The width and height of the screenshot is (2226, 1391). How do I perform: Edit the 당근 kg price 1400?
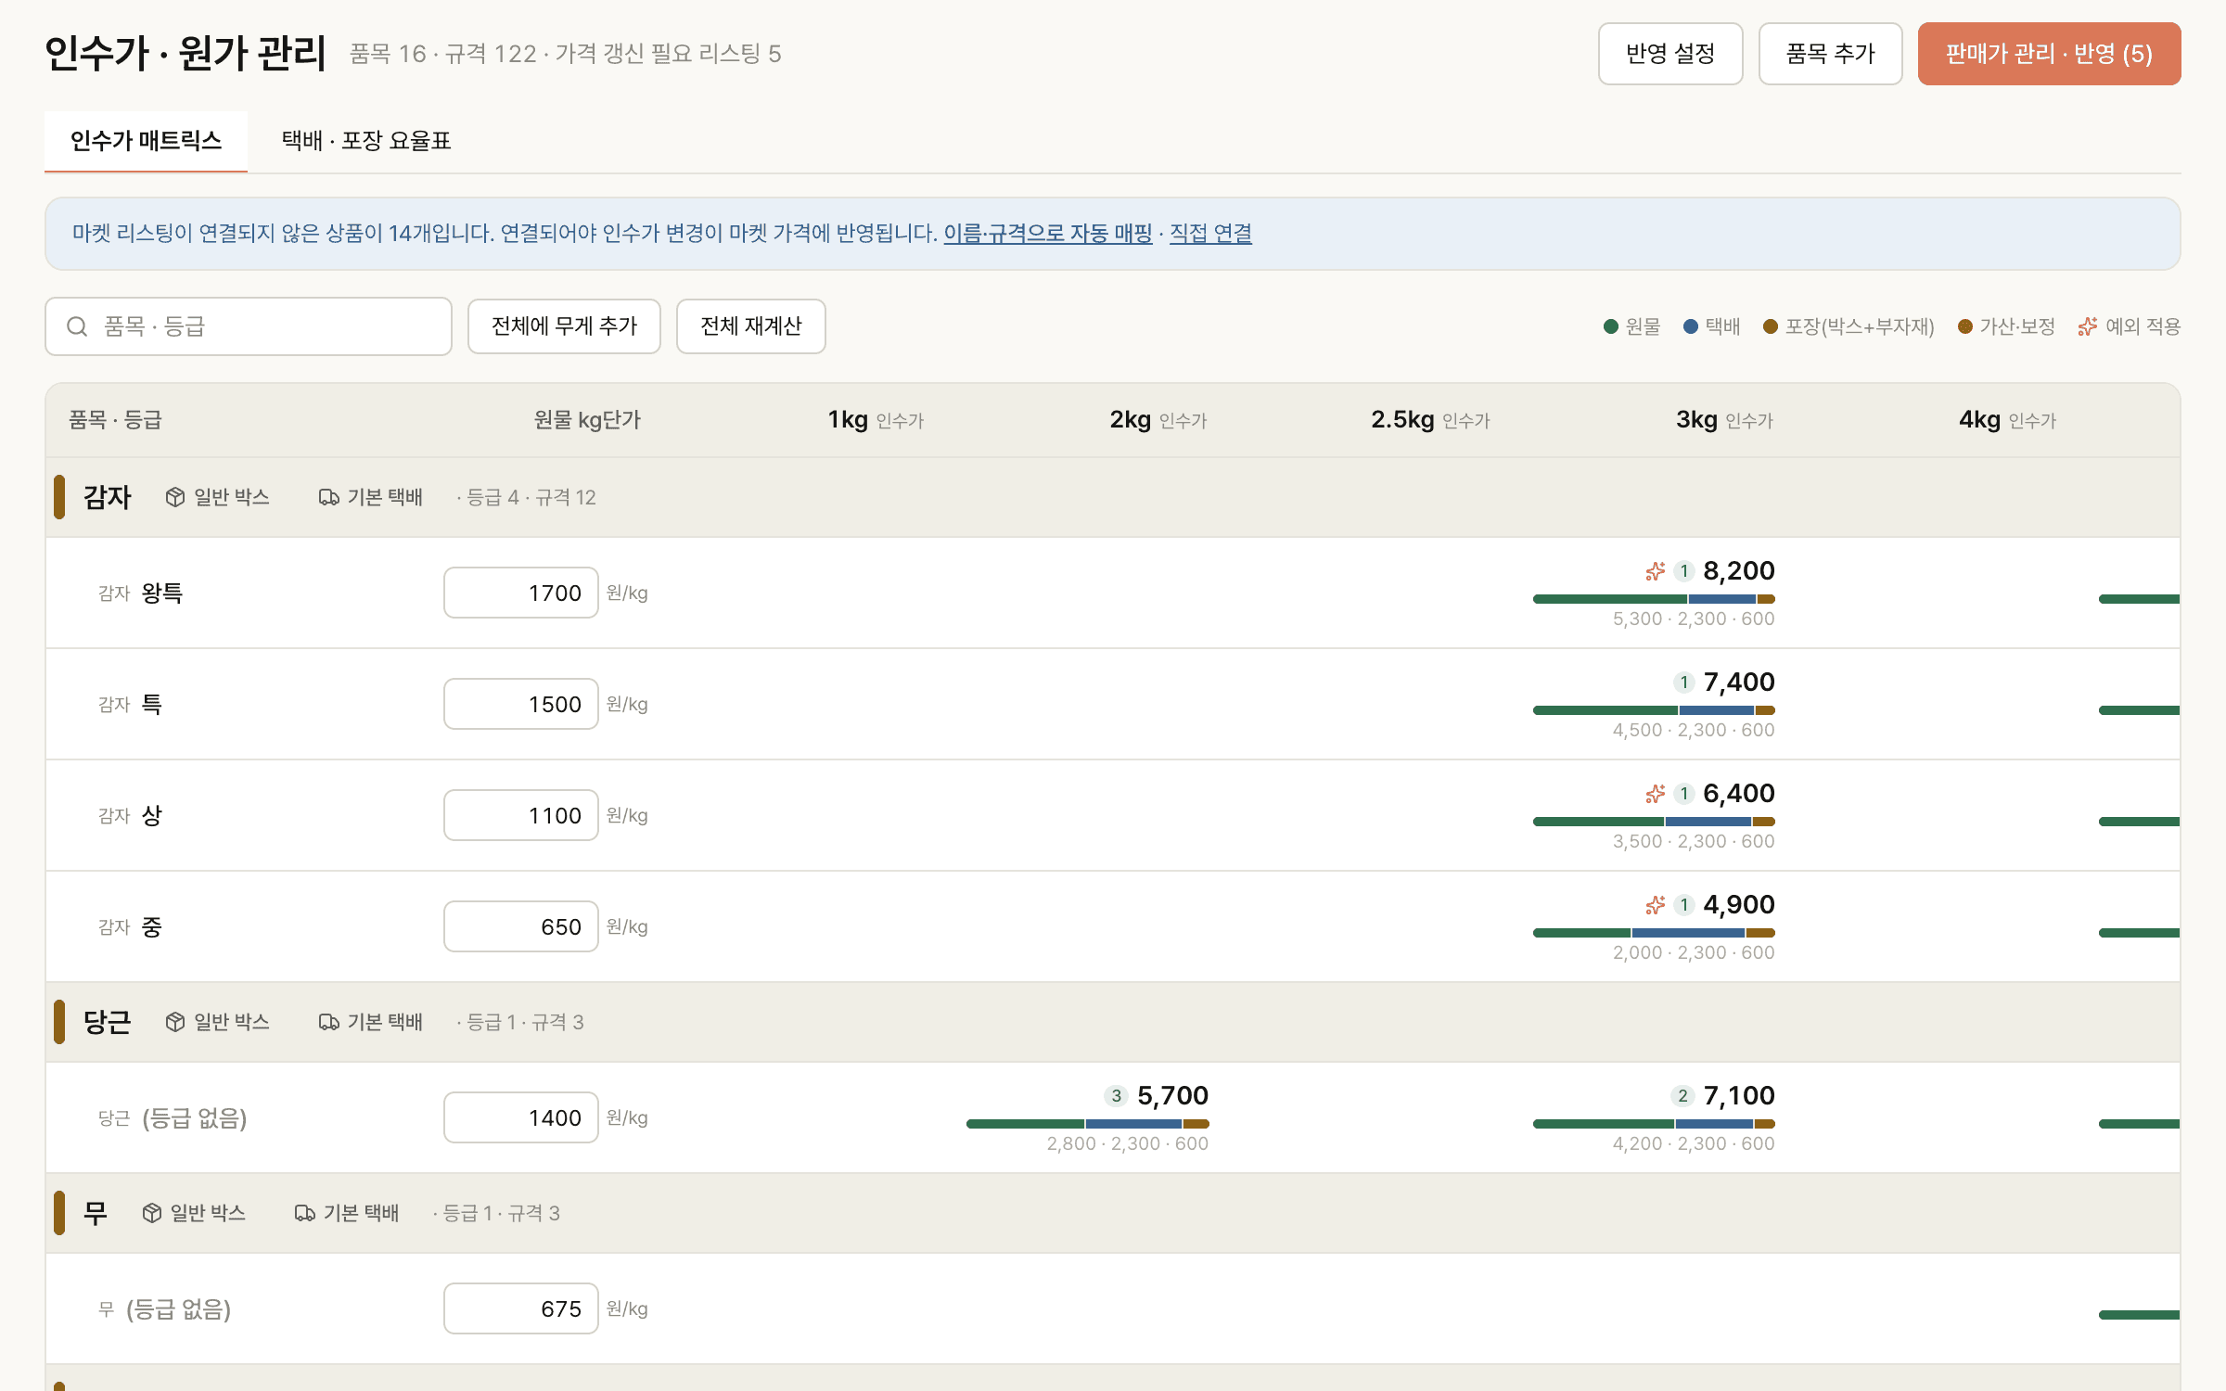pyautogui.click(x=521, y=1117)
